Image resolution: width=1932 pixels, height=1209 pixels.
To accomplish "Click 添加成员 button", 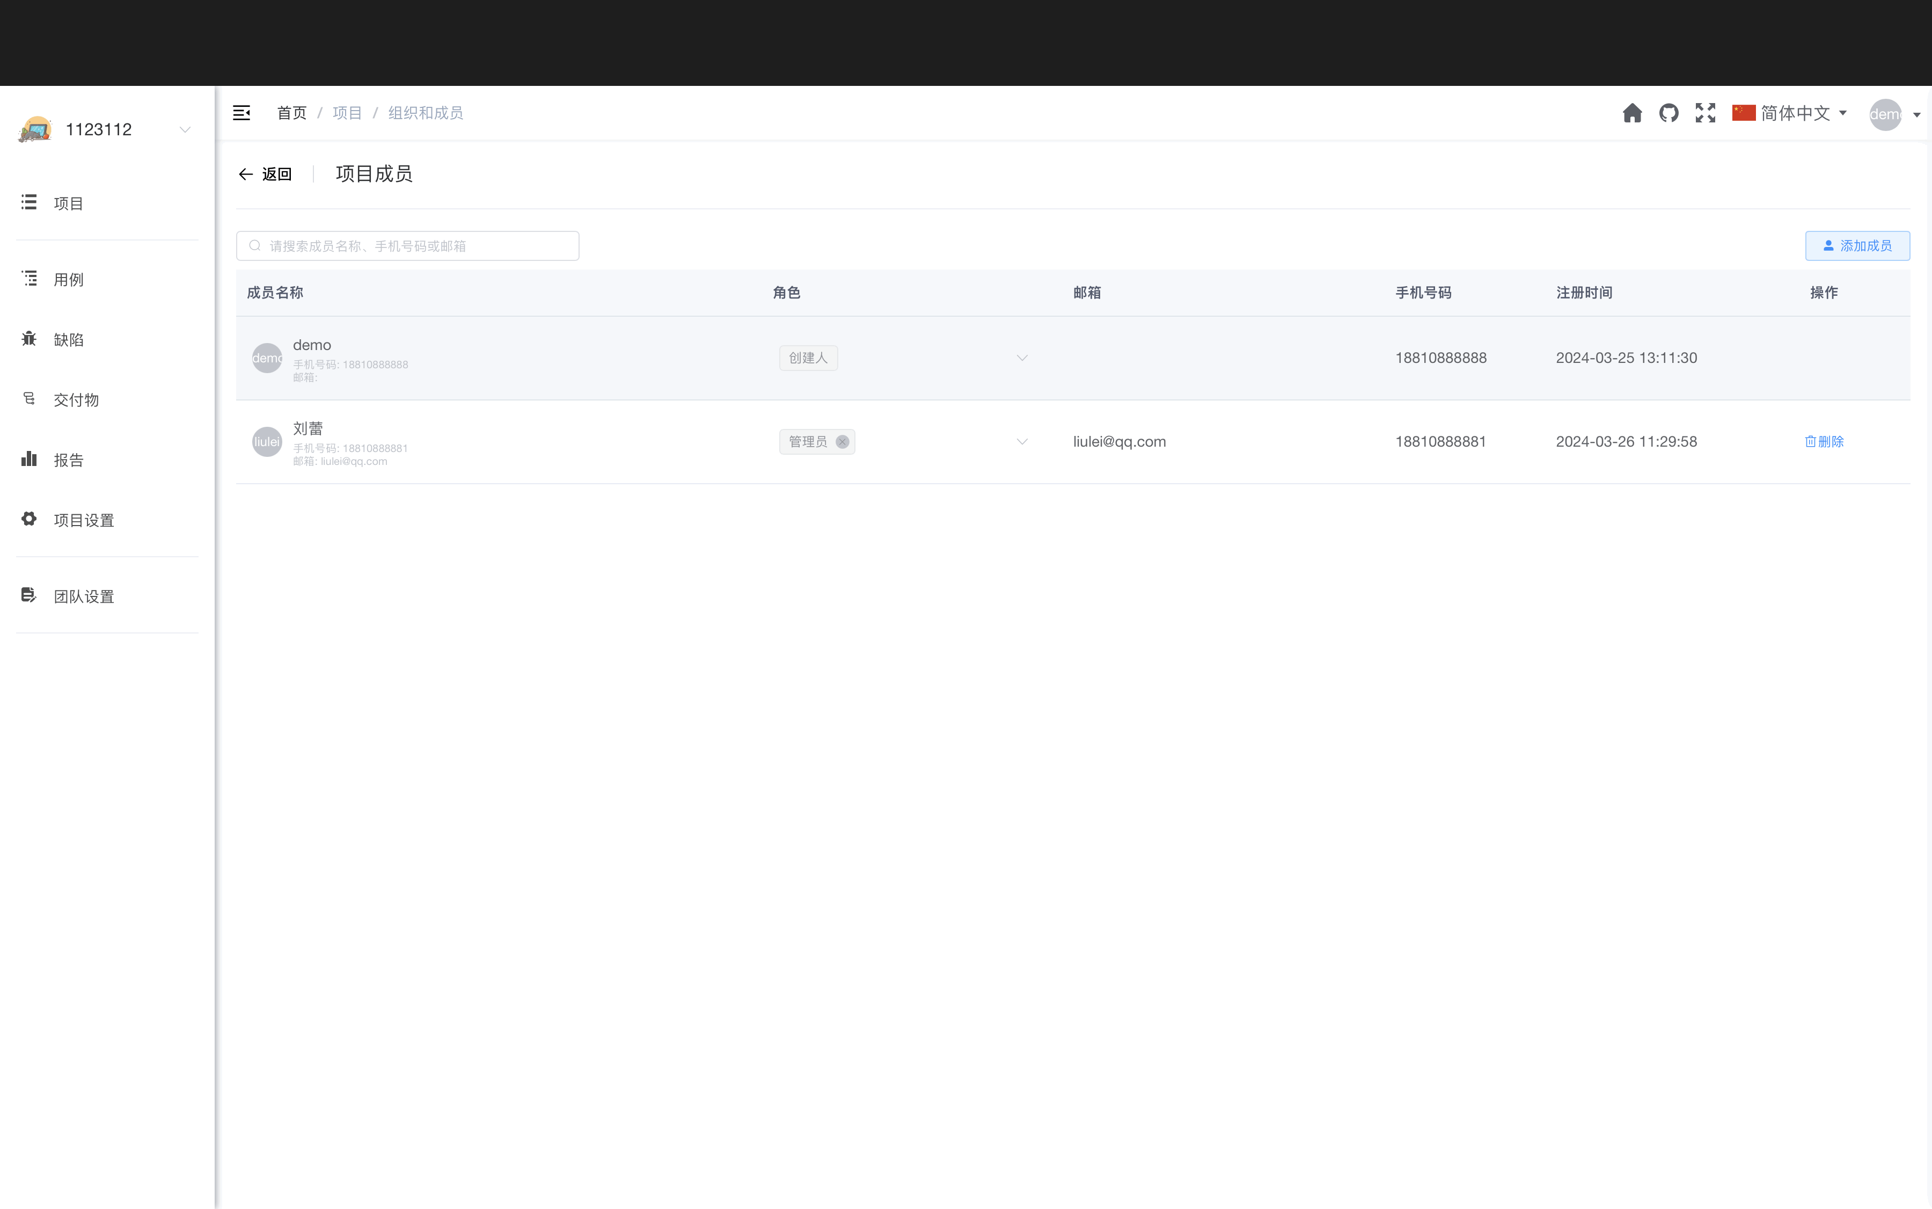I will [x=1856, y=245].
